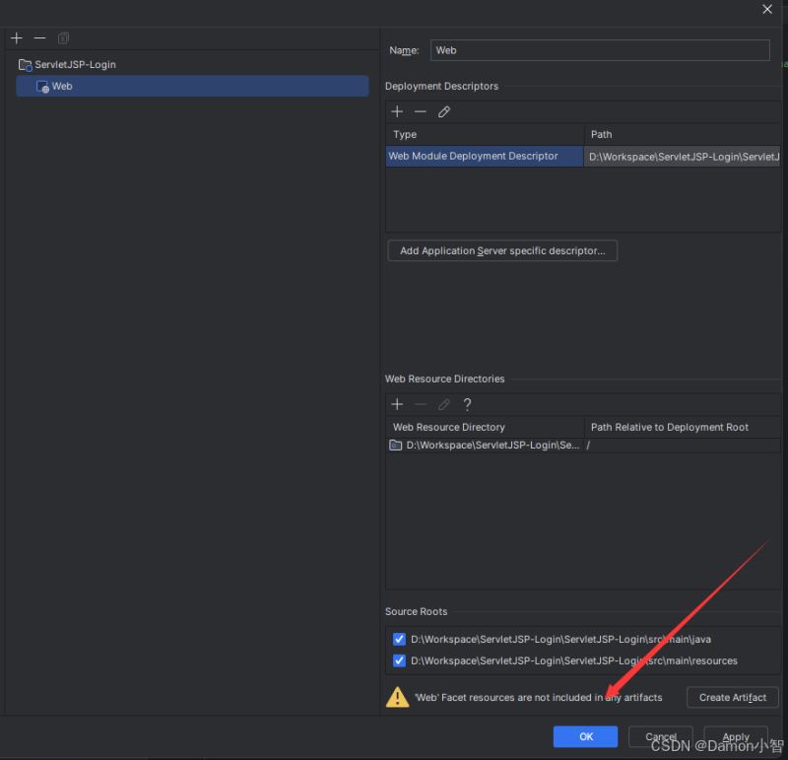Edit the Name input field
The height and width of the screenshot is (760, 788).
[600, 50]
